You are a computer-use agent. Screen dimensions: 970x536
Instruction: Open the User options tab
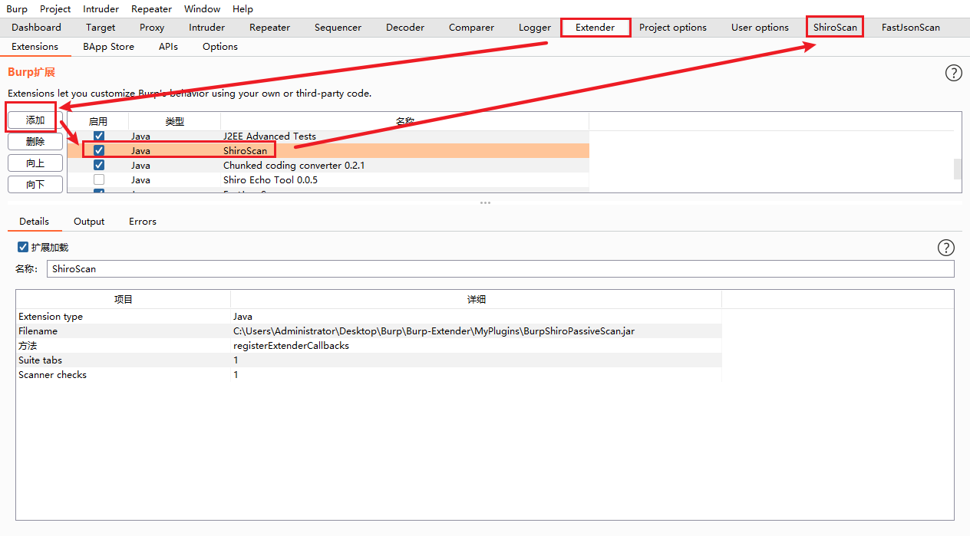pyautogui.click(x=760, y=28)
